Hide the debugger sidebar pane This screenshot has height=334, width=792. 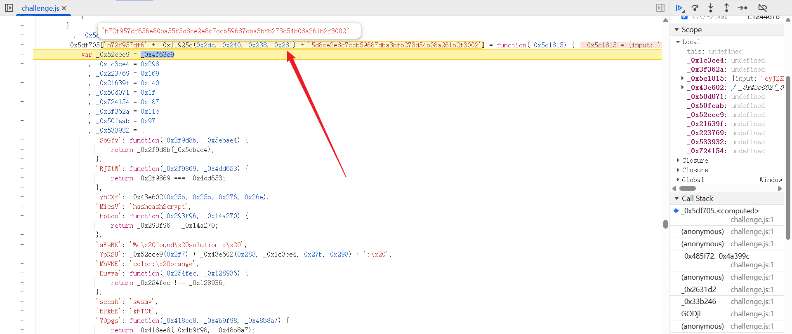660,8
